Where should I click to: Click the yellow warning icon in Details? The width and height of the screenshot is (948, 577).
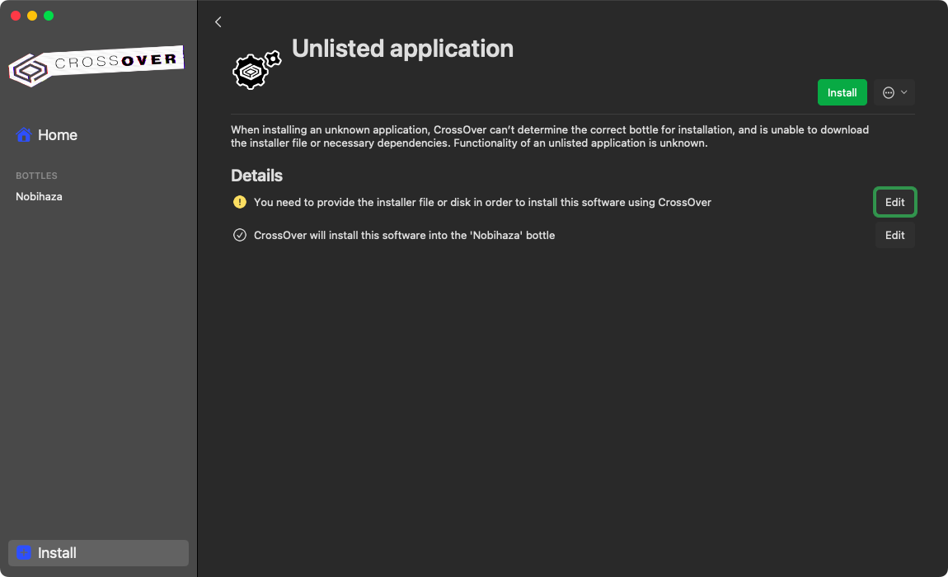[x=240, y=202]
